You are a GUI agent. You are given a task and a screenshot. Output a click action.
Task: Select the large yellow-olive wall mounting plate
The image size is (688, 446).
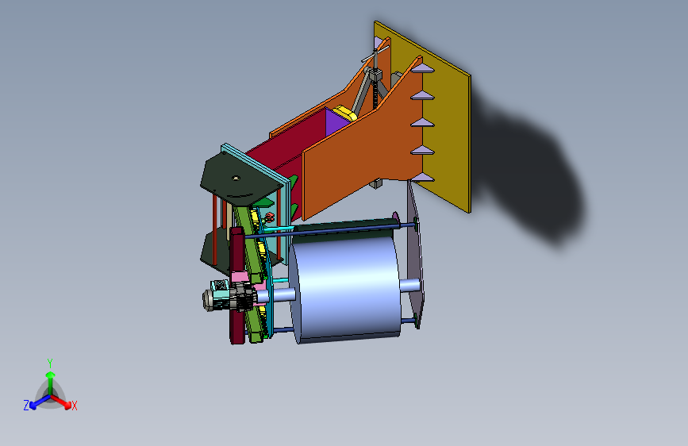click(448, 132)
